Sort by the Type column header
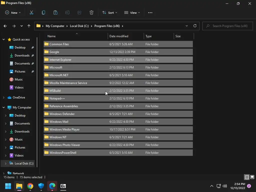Image resolution: width=256 pixels, height=192 pixels. click(148, 36)
